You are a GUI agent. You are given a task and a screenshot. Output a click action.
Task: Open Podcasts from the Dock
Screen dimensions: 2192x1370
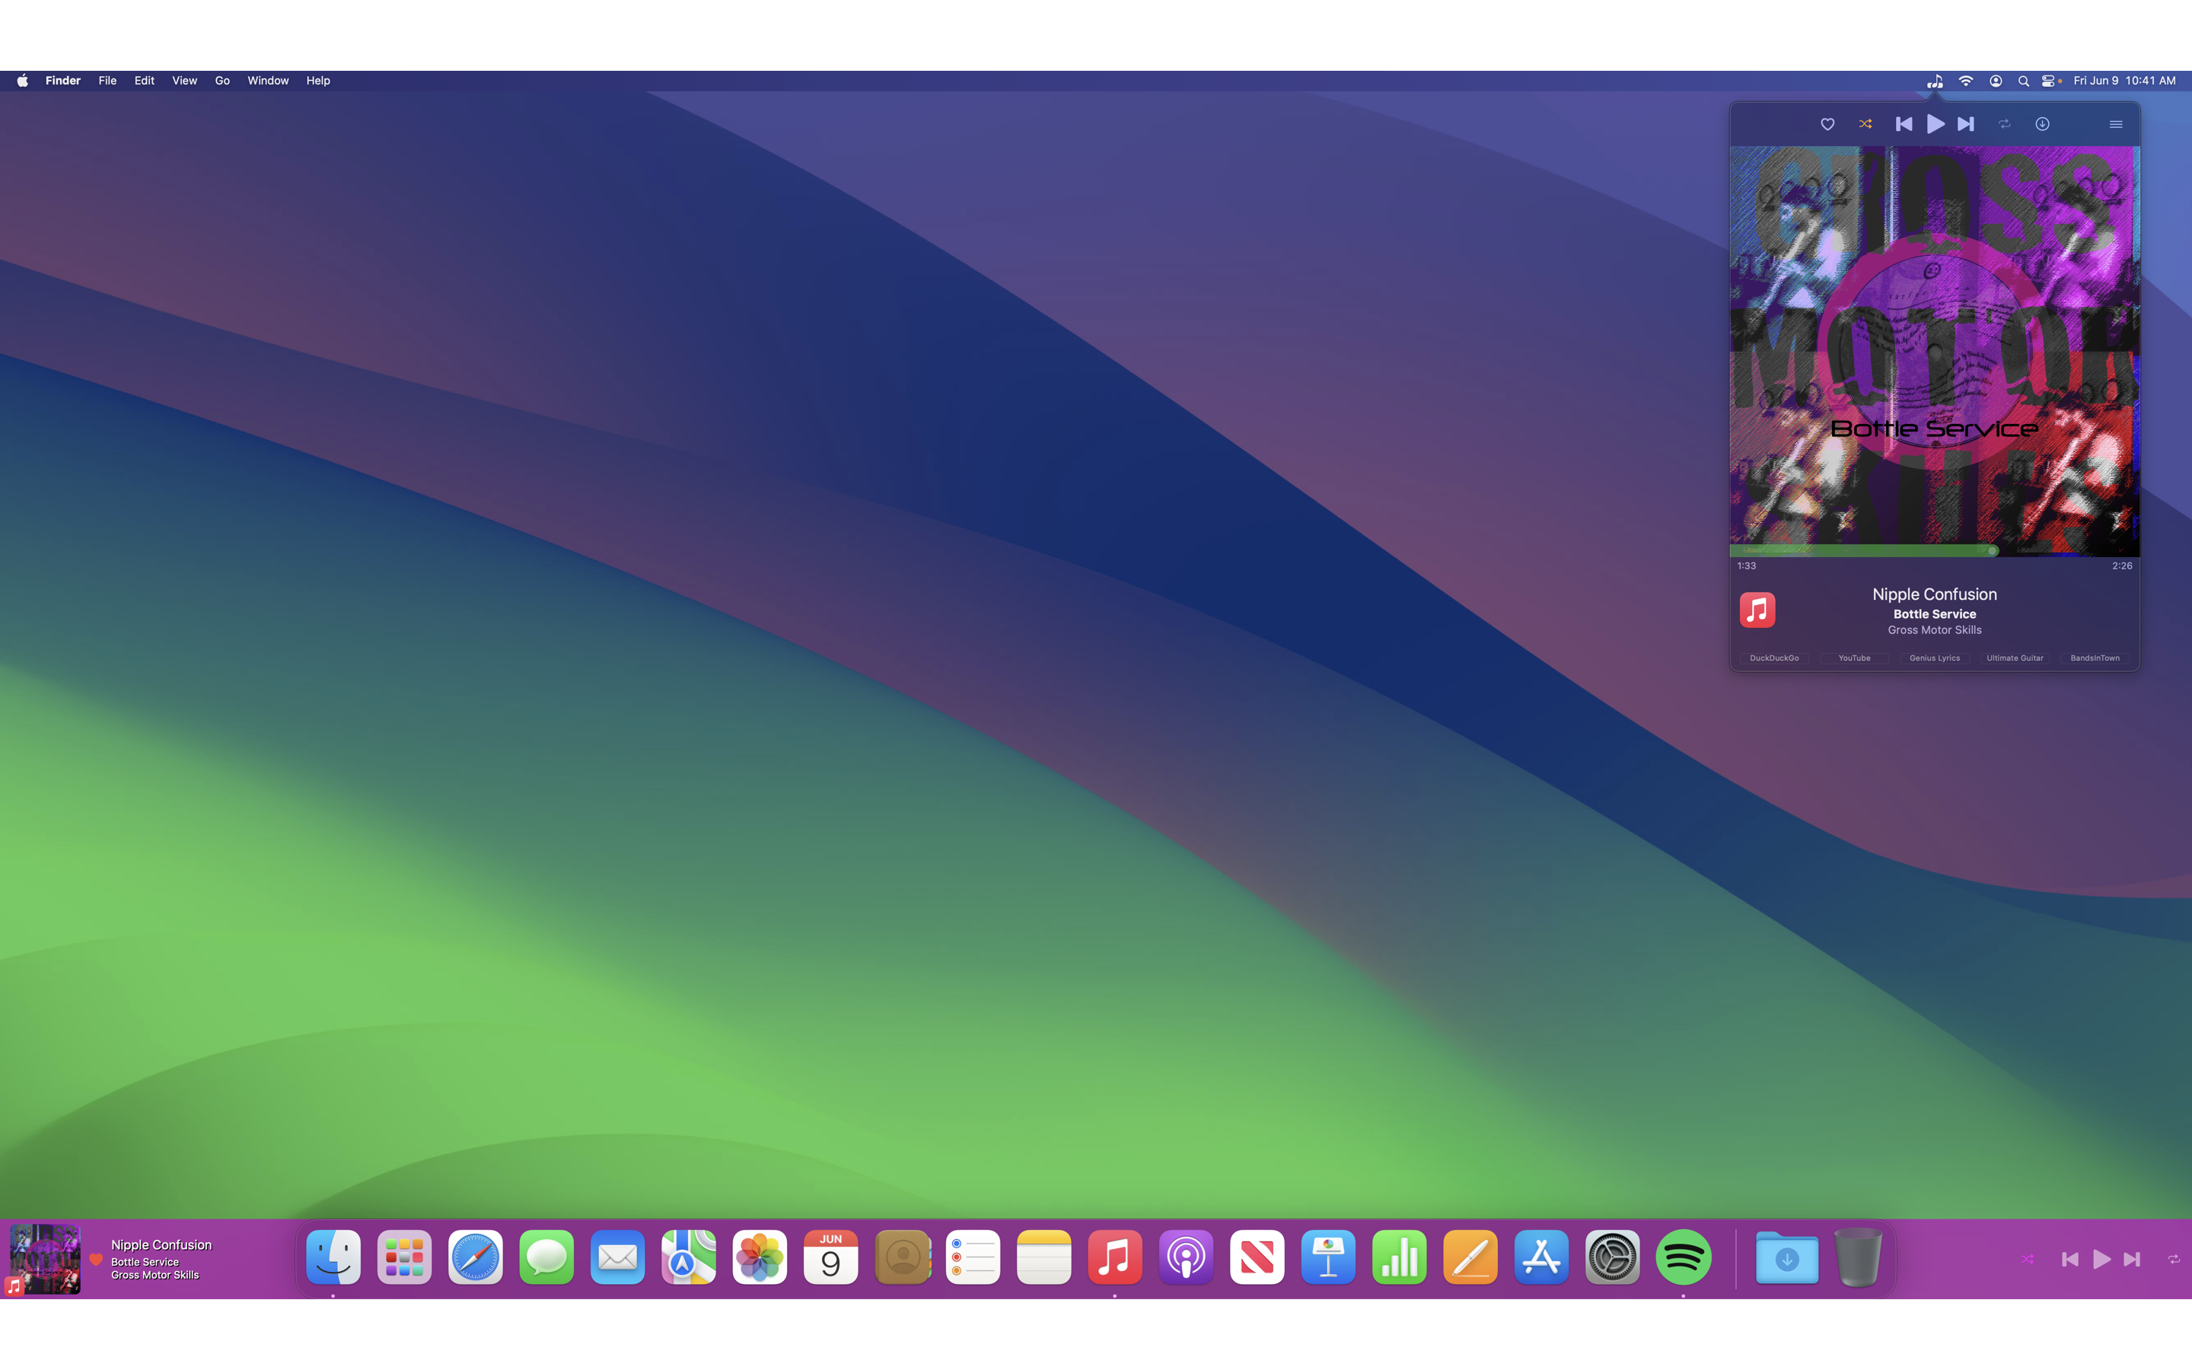coord(1185,1257)
